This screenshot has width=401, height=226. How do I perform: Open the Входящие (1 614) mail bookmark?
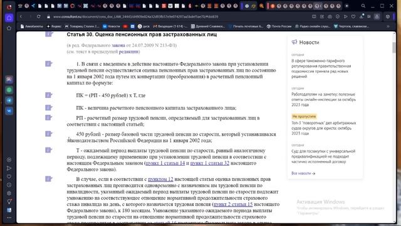pyautogui.click(x=170, y=26)
